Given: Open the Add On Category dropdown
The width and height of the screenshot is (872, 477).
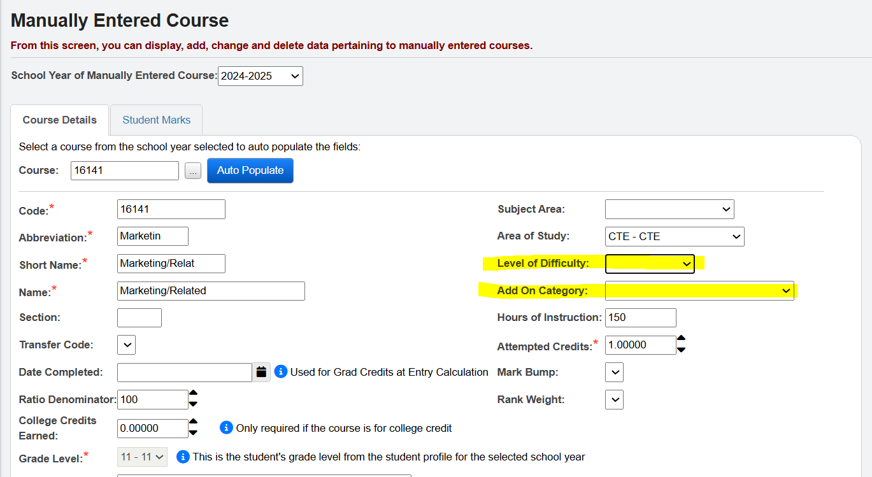Looking at the screenshot, I should [x=699, y=291].
